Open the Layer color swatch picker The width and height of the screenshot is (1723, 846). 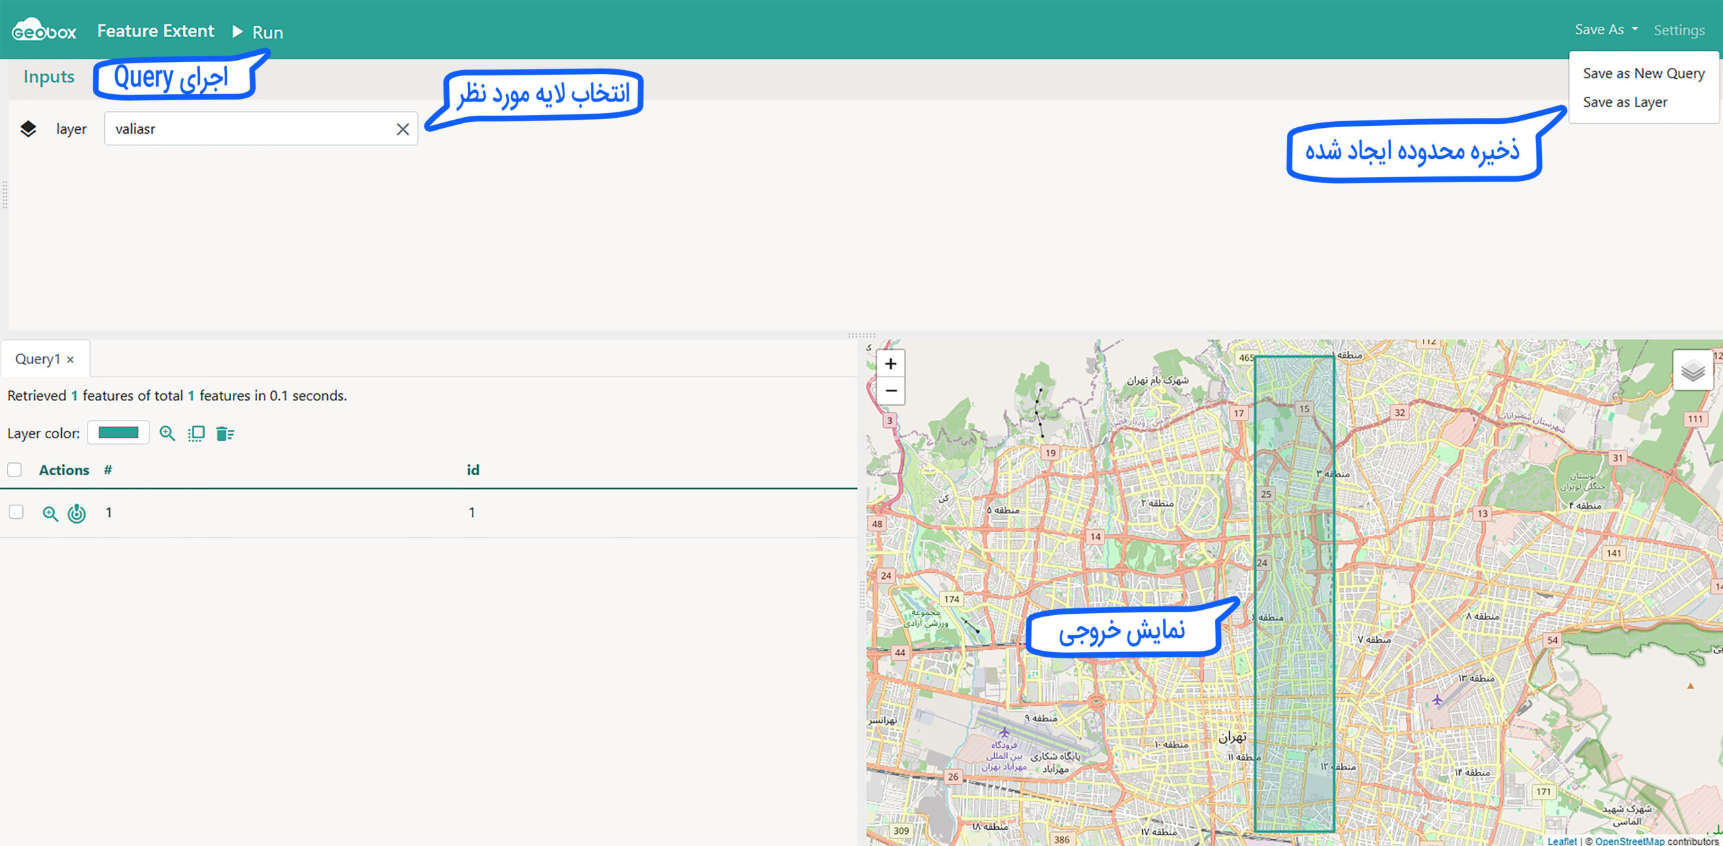pos(118,433)
